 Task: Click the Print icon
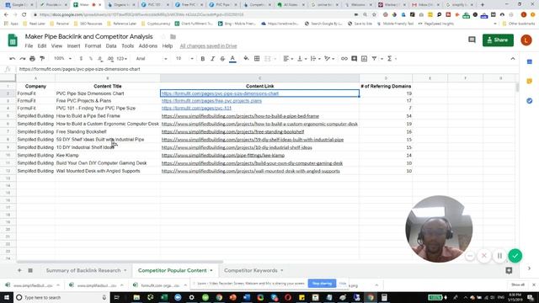point(32,59)
